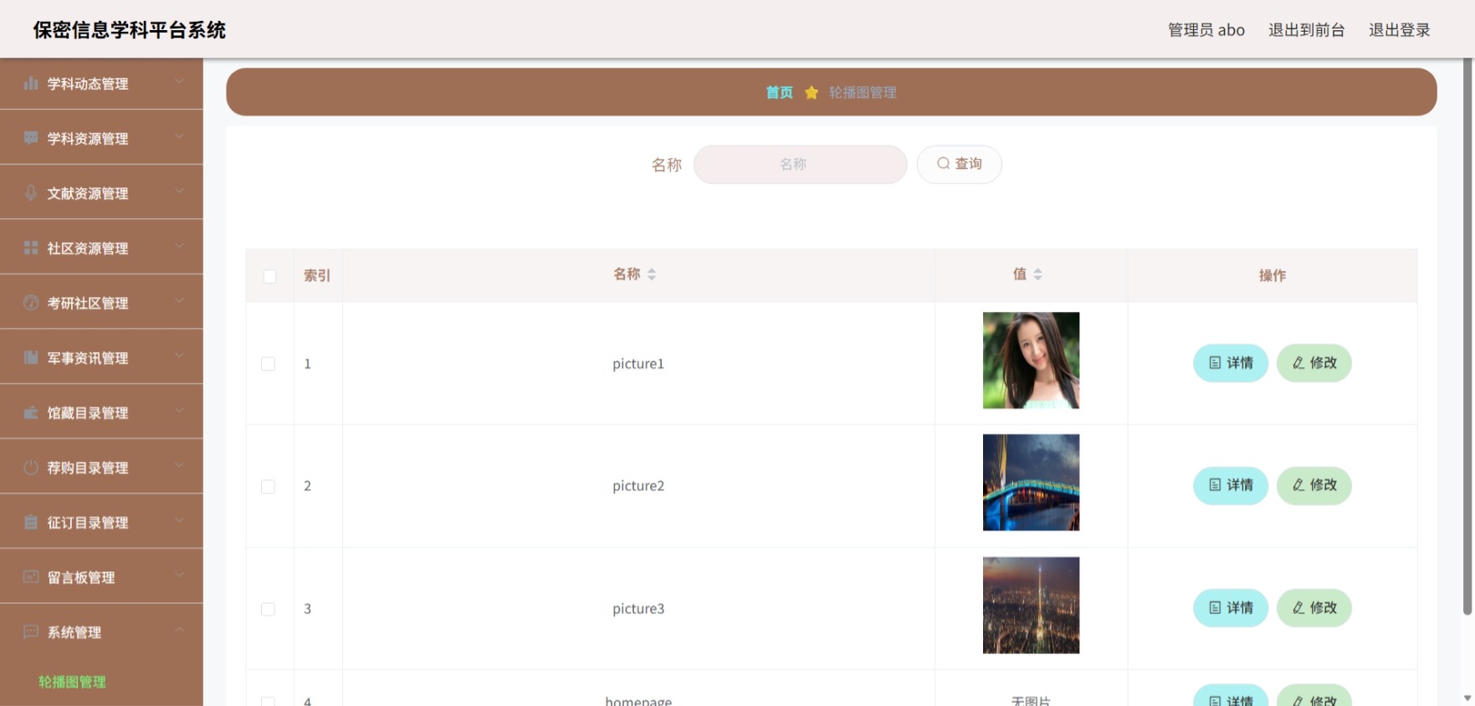Image resolution: width=1475 pixels, height=706 pixels.
Task: Check the checkbox for picture1 row
Action: point(268,364)
